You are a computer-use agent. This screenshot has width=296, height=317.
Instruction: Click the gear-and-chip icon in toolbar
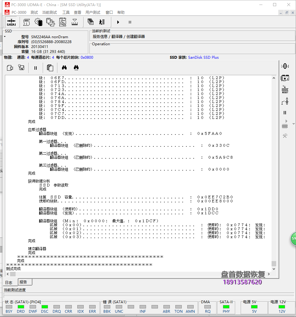(x=38, y=22)
